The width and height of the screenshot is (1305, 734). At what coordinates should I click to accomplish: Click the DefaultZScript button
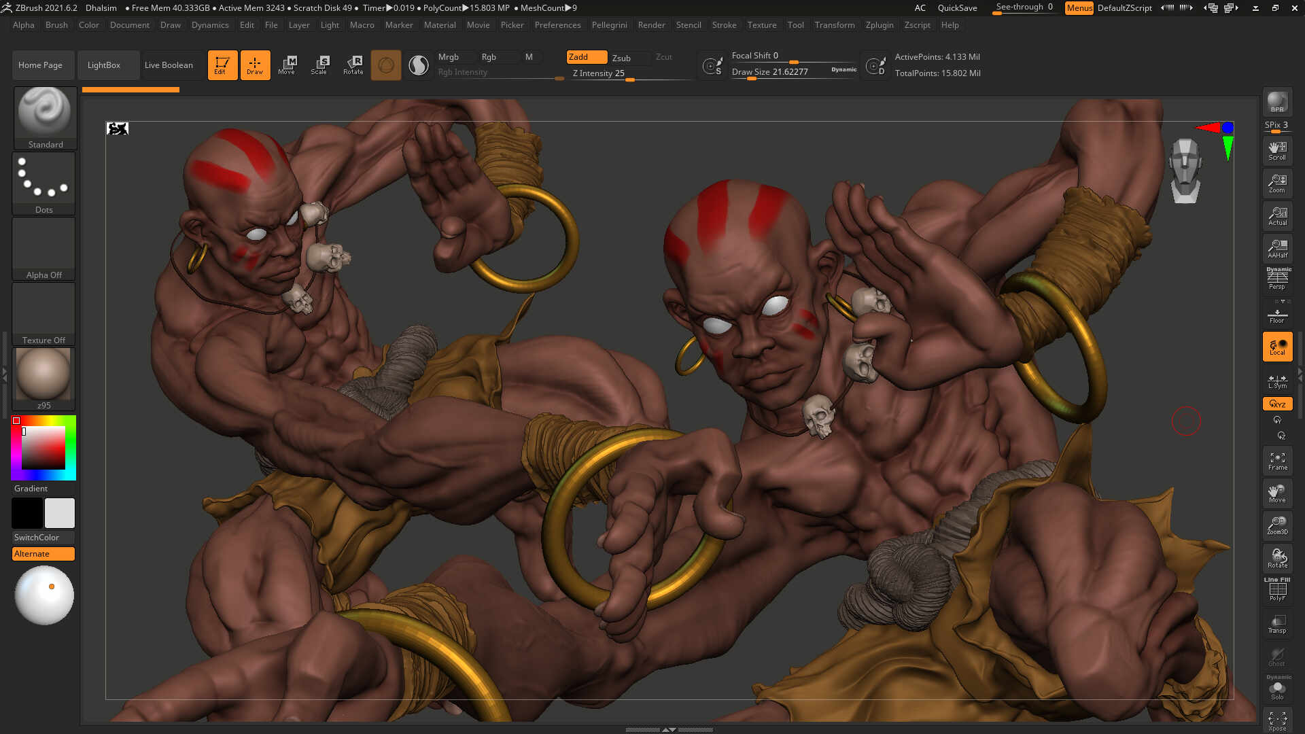1125,8
